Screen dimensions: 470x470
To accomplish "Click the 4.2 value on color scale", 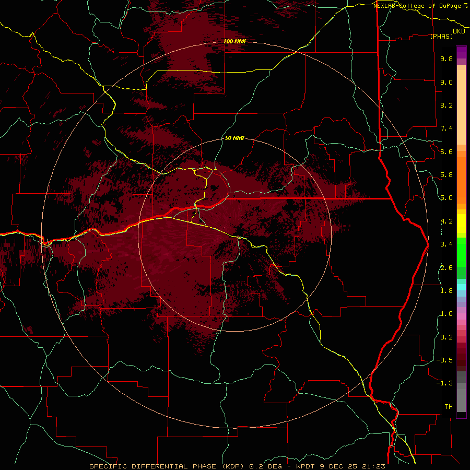I will tap(446, 221).
